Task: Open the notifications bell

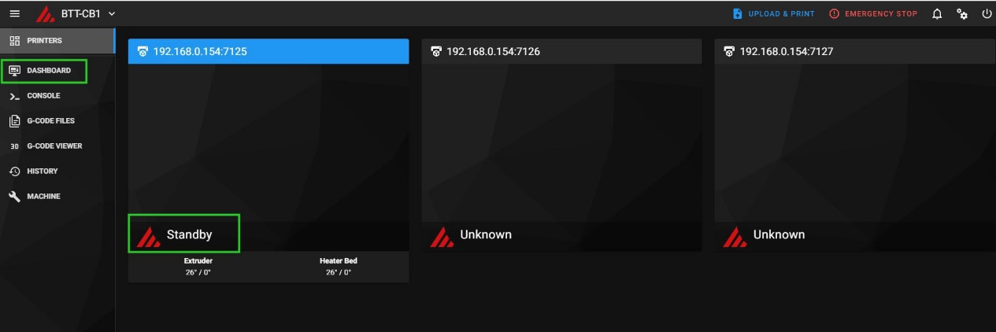Action: click(937, 14)
